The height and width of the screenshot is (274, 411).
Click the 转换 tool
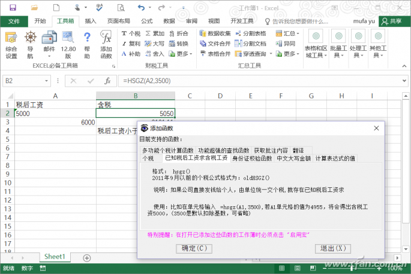coord(179,44)
